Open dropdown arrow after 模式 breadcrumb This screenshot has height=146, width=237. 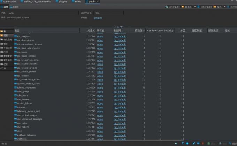[224, 7]
